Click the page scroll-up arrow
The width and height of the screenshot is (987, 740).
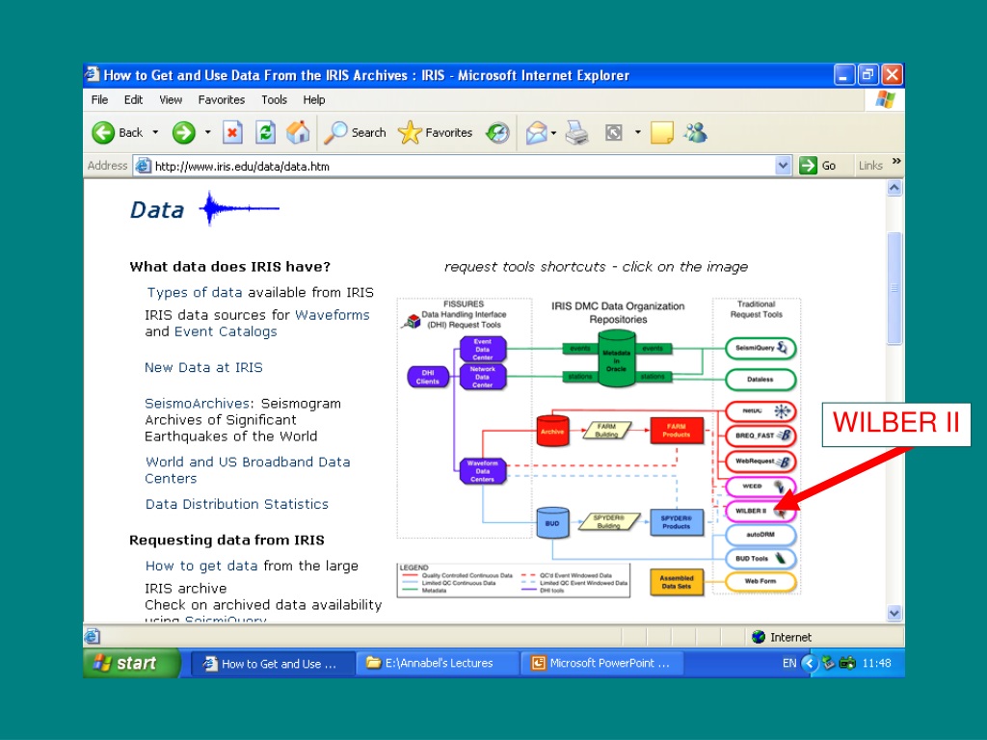[894, 188]
